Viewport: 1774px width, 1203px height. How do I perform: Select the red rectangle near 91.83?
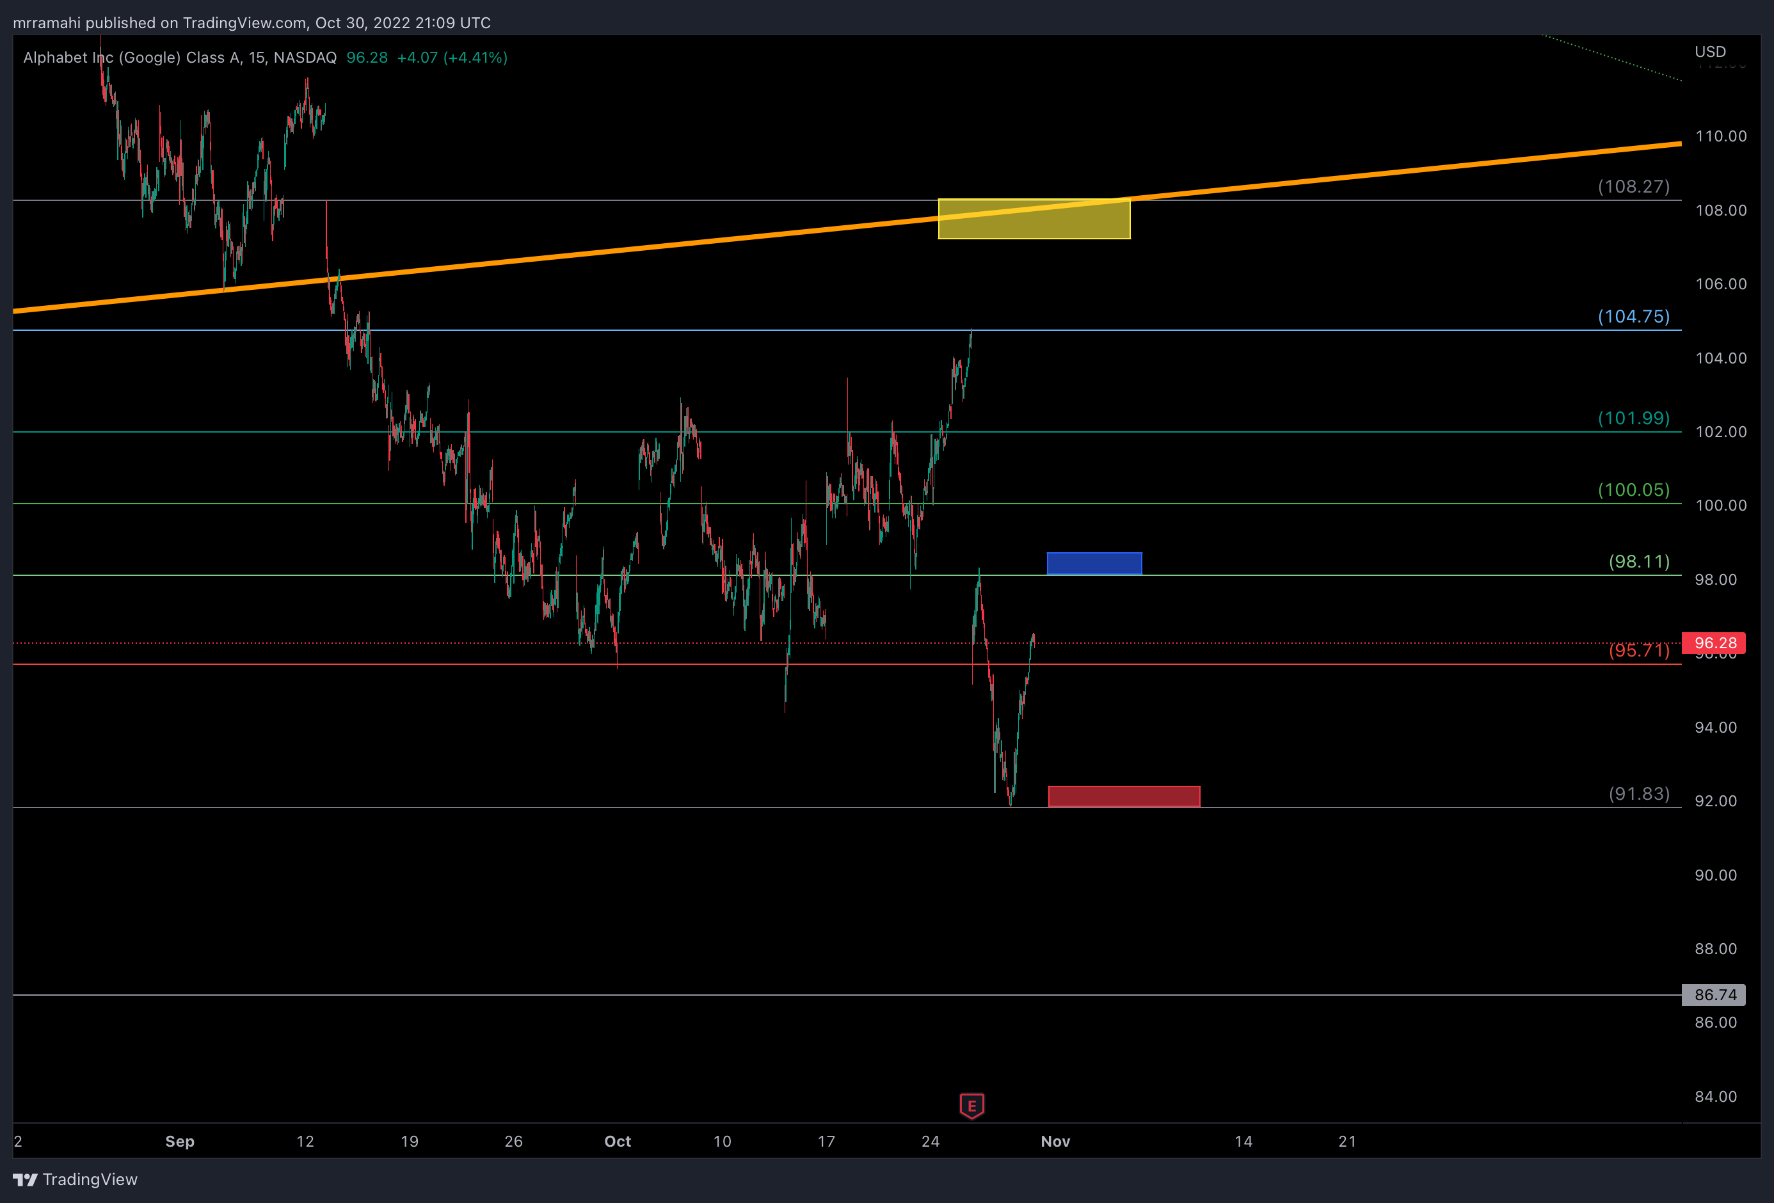tap(1124, 796)
